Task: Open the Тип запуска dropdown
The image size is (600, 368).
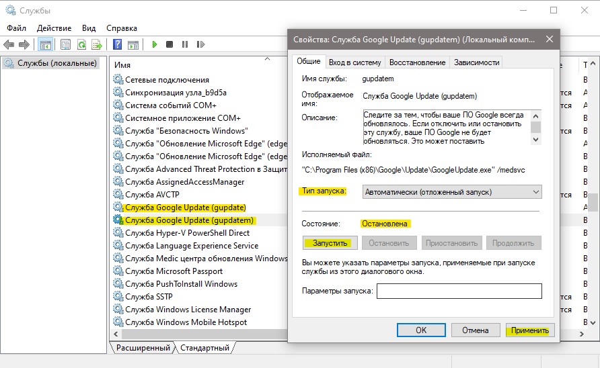Action: (452, 192)
